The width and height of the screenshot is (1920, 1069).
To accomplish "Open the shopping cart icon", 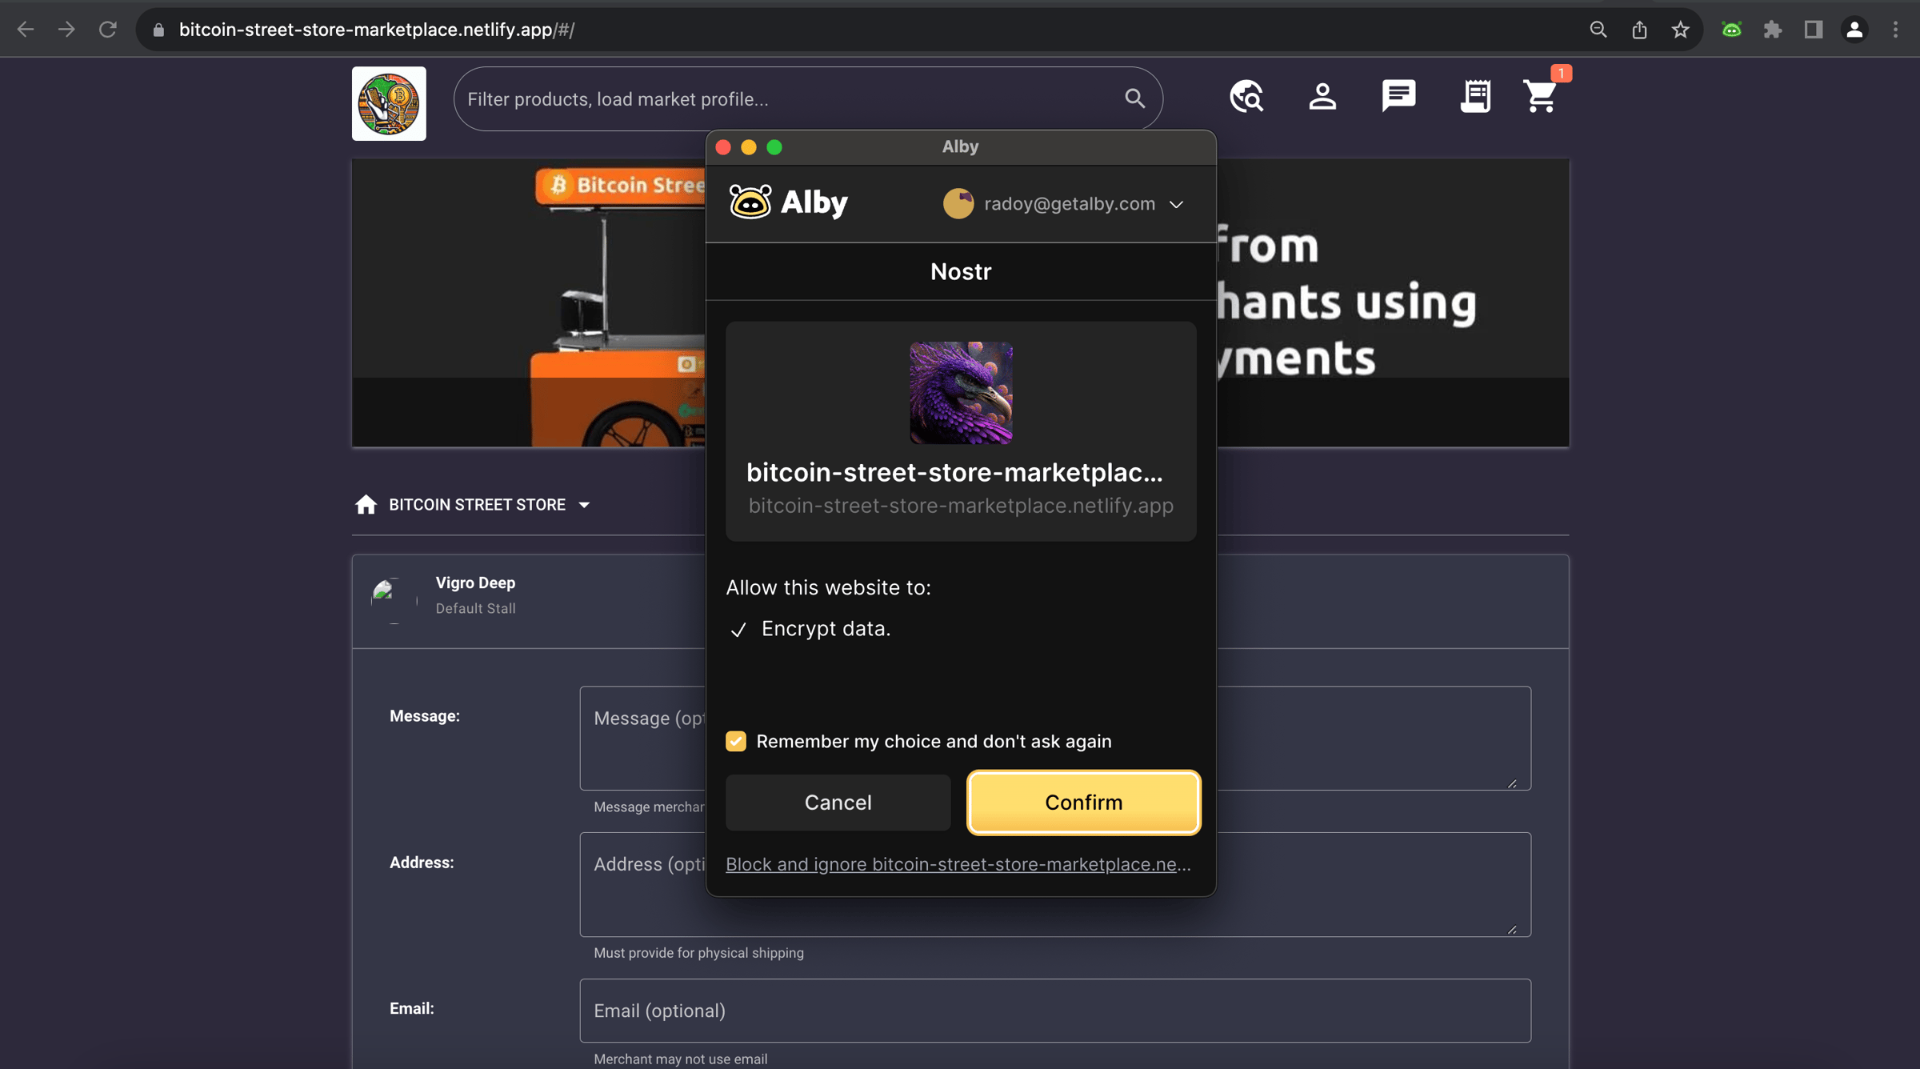I will (1540, 97).
